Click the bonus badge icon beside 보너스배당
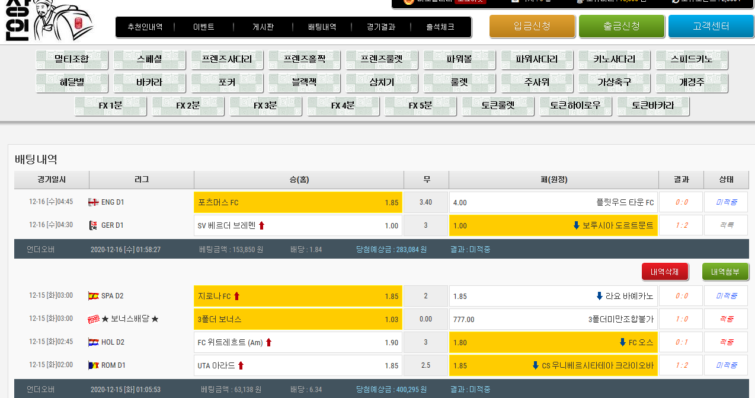 click(x=93, y=319)
